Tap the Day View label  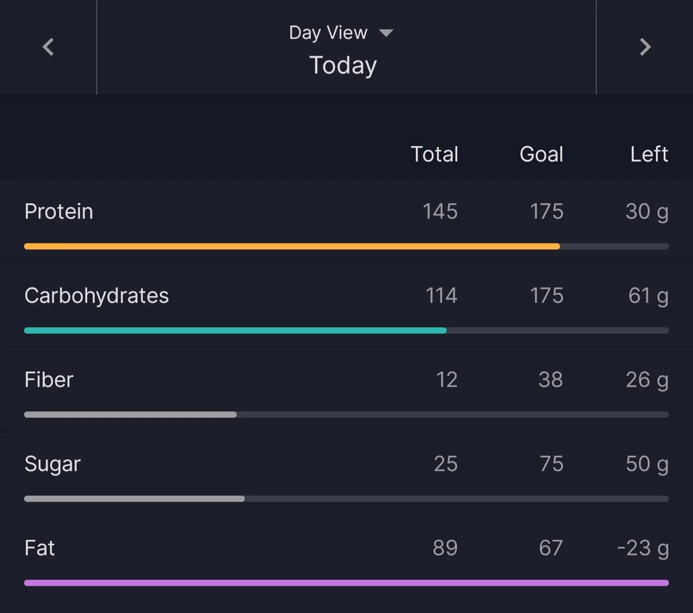pos(328,33)
